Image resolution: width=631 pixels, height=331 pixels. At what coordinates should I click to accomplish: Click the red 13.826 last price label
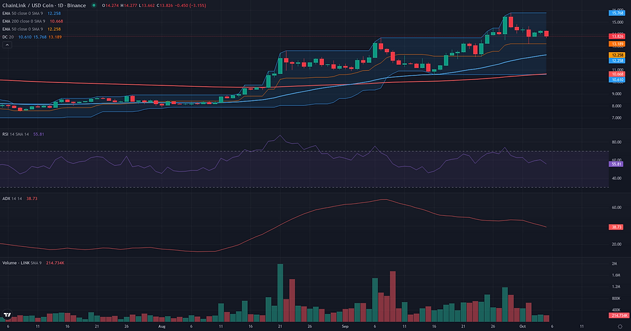coord(617,37)
